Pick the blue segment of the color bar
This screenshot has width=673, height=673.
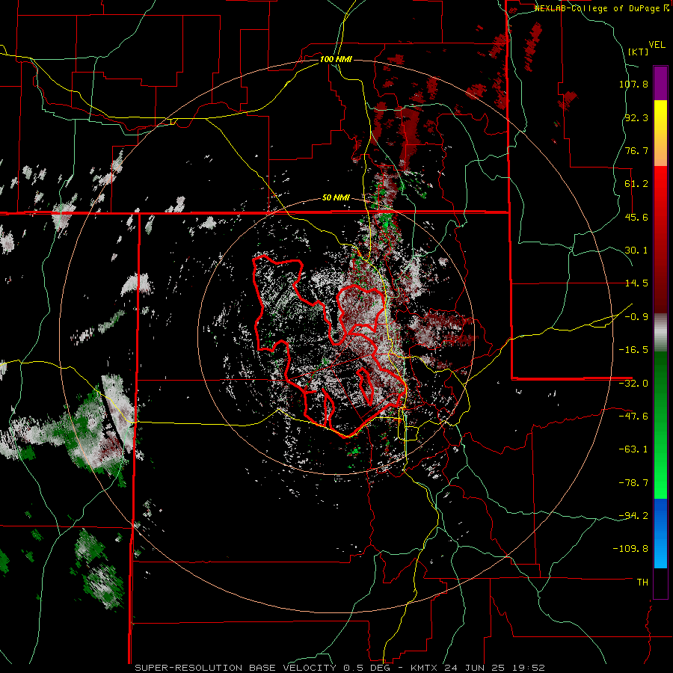(x=660, y=533)
